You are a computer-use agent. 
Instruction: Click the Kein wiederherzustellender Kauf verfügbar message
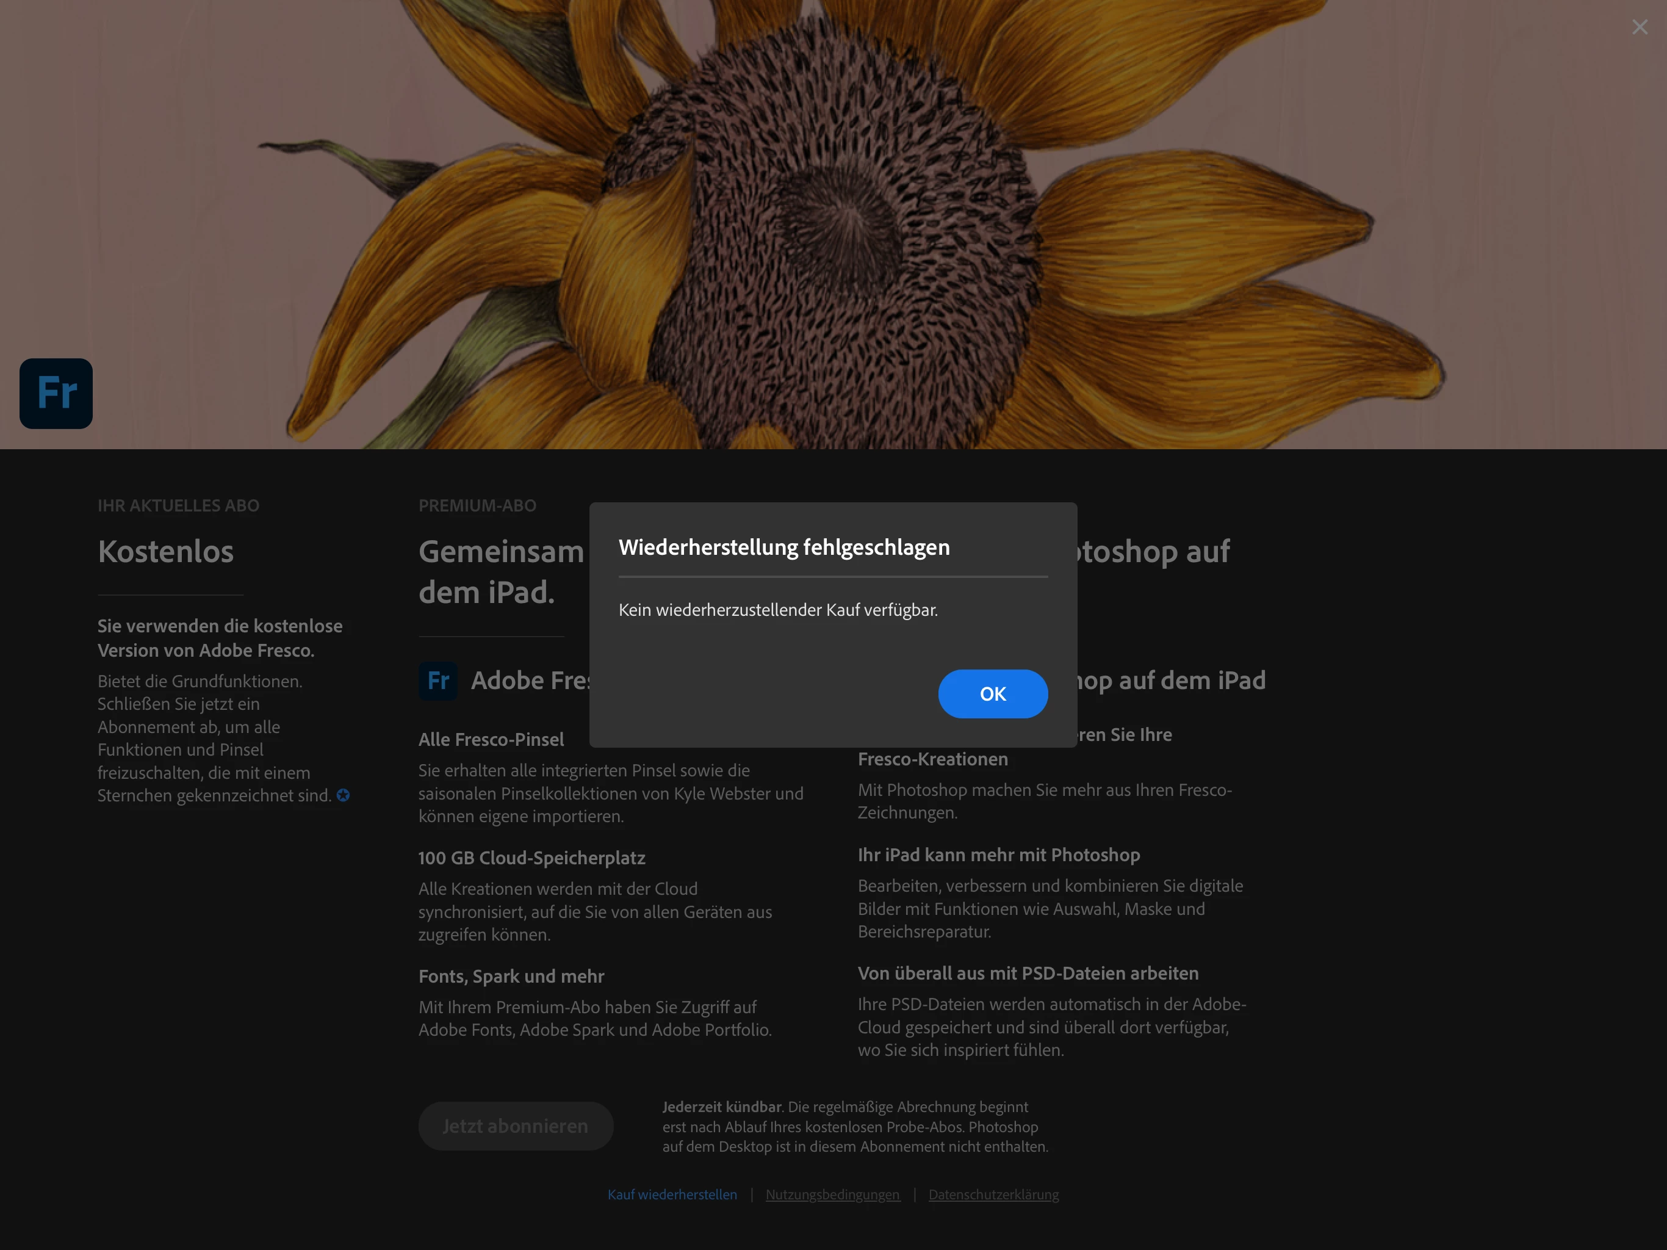pos(778,610)
